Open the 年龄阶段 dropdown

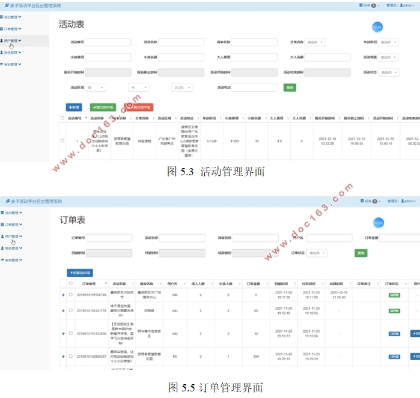[x=388, y=42]
